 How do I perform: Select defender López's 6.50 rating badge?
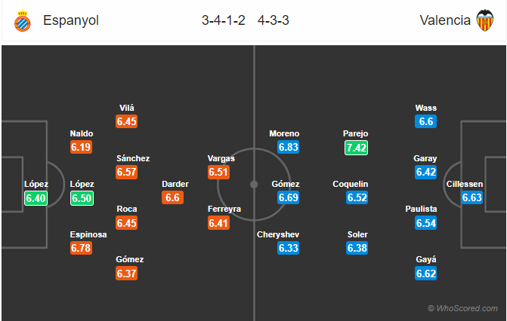pyautogui.click(x=81, y=197)
